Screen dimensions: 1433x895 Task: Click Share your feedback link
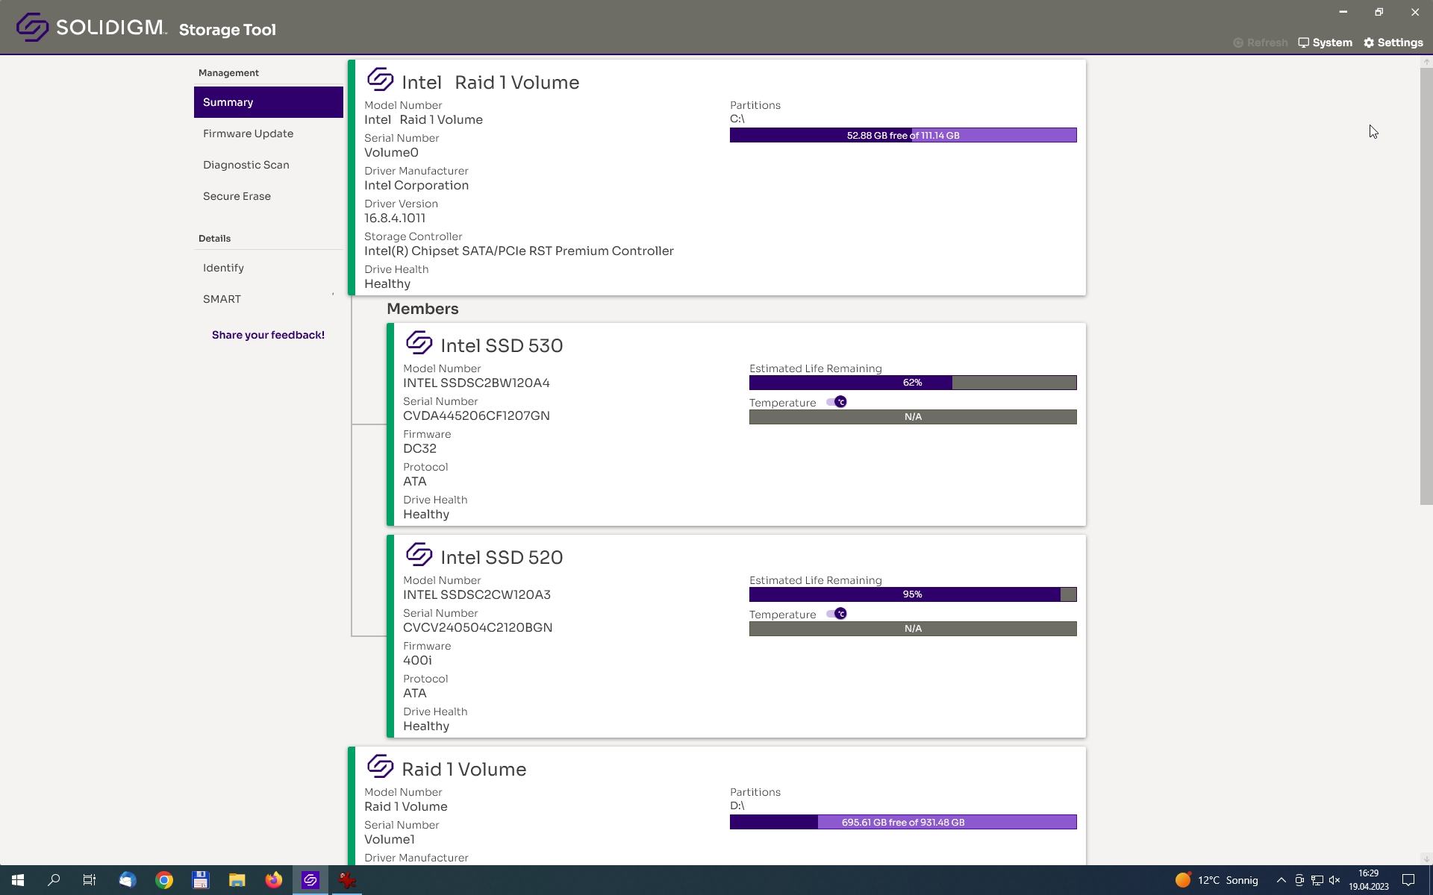[x=268, y=335]
